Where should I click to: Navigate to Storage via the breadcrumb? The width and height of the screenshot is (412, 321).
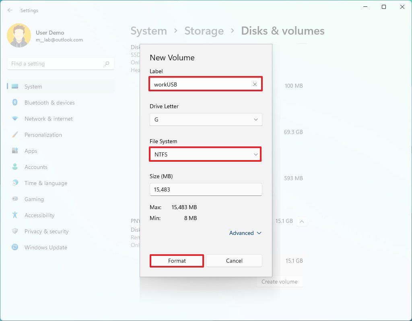click(204, 31)
